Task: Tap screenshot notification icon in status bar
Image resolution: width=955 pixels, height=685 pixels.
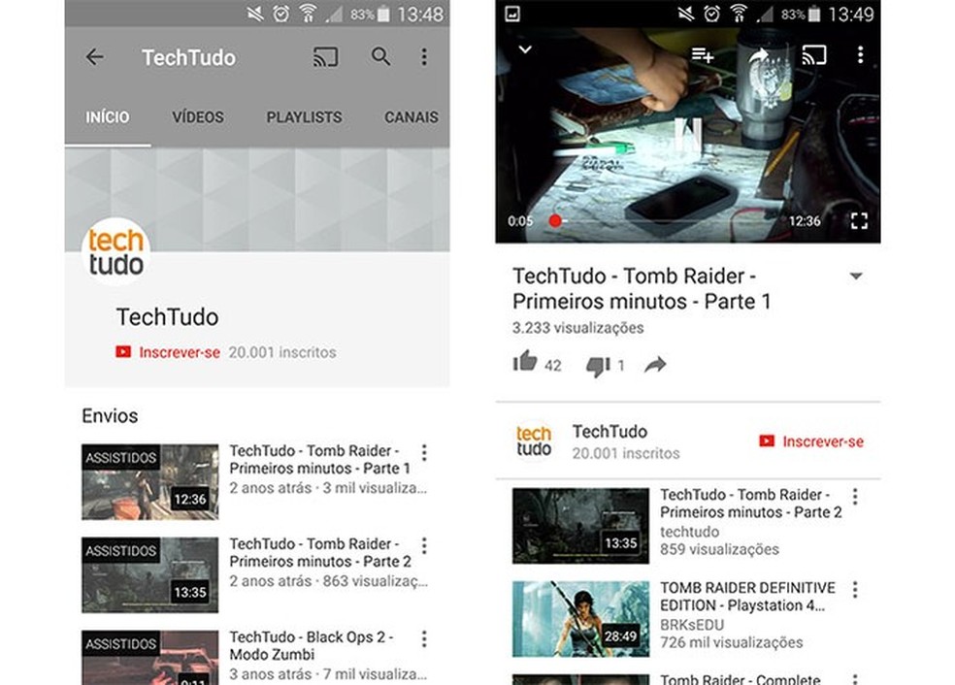Action: (x=512, y=14)
